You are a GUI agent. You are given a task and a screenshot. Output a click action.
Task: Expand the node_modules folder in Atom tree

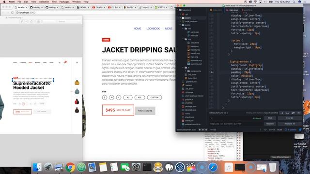[x=180, y=21]
